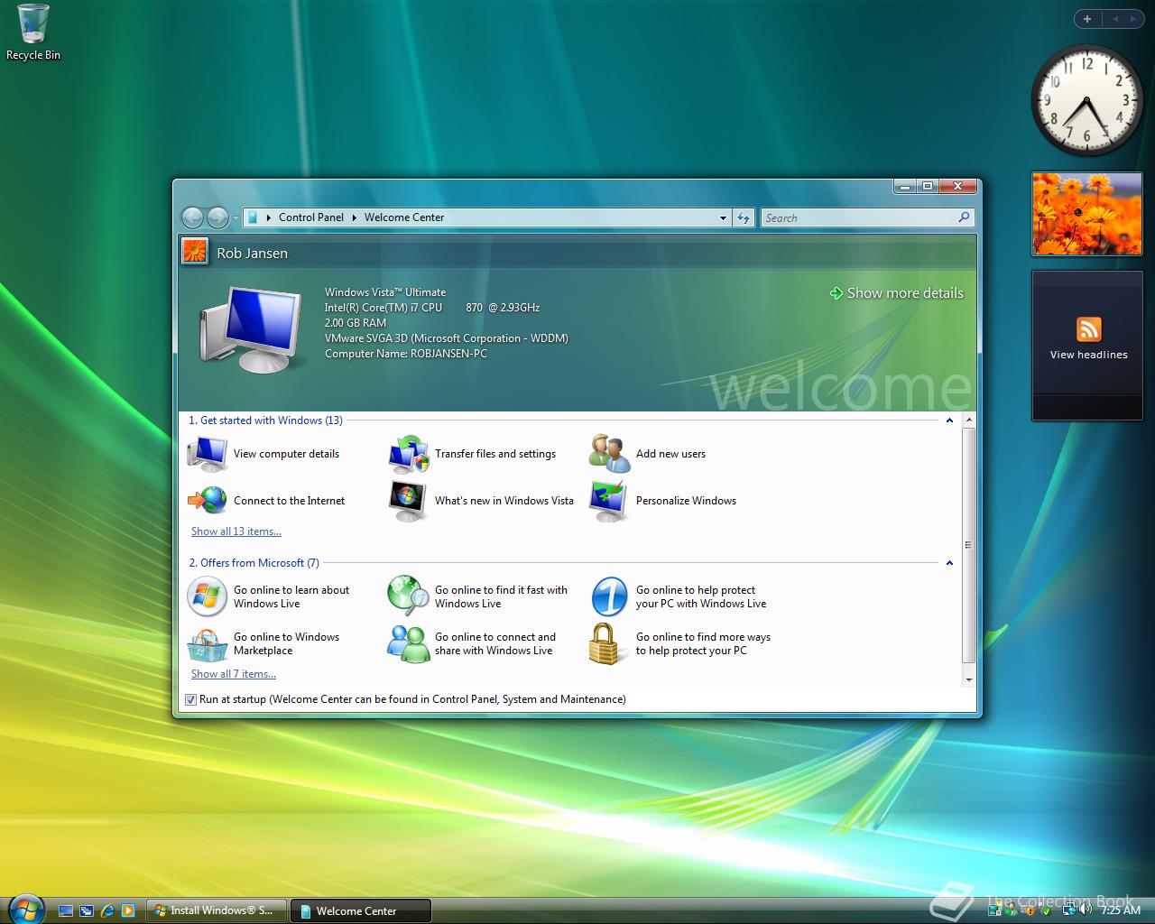Collapse the Offers from Microsoft section
This screenshot has width=1155, height=924.
click(x=949, y=563)
